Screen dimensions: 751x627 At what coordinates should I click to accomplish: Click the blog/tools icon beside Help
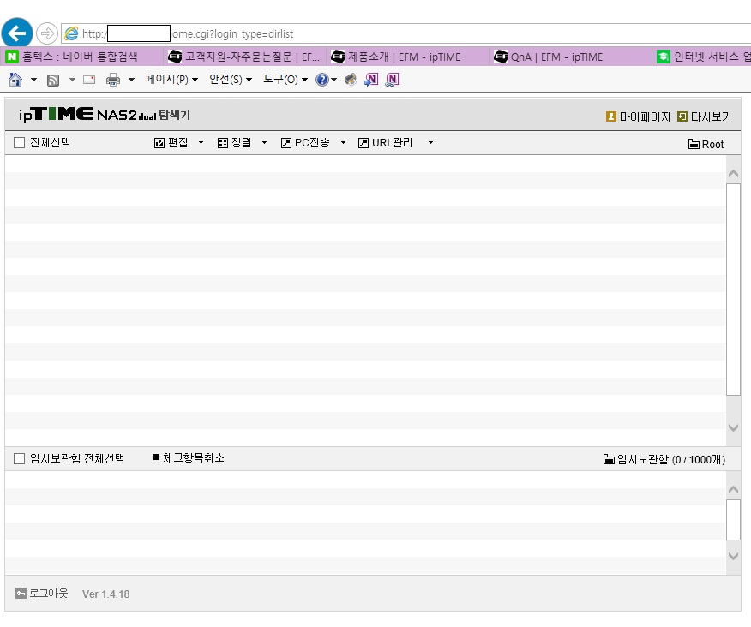(351, 80)
